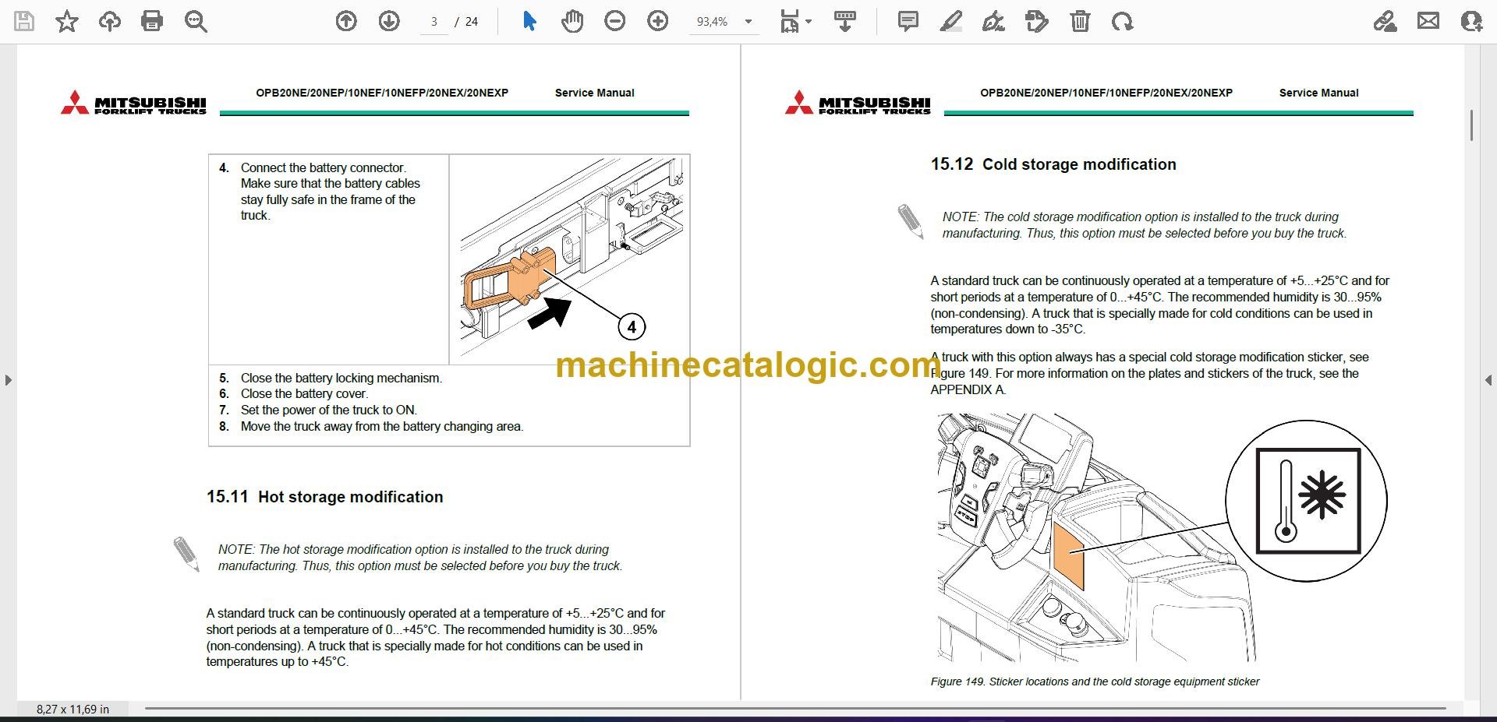This screenshot has width=1497, height=722.
Task: Rotate the page view
Action: click(x=1123, y=21)
